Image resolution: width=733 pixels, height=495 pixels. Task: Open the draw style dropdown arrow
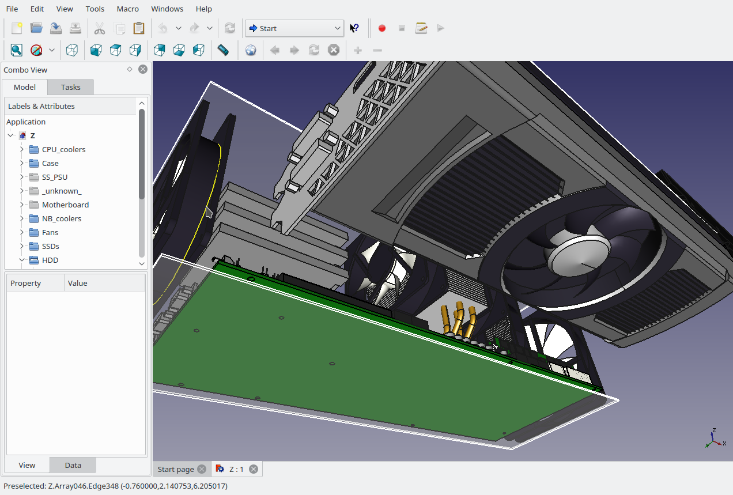[52, 50]
